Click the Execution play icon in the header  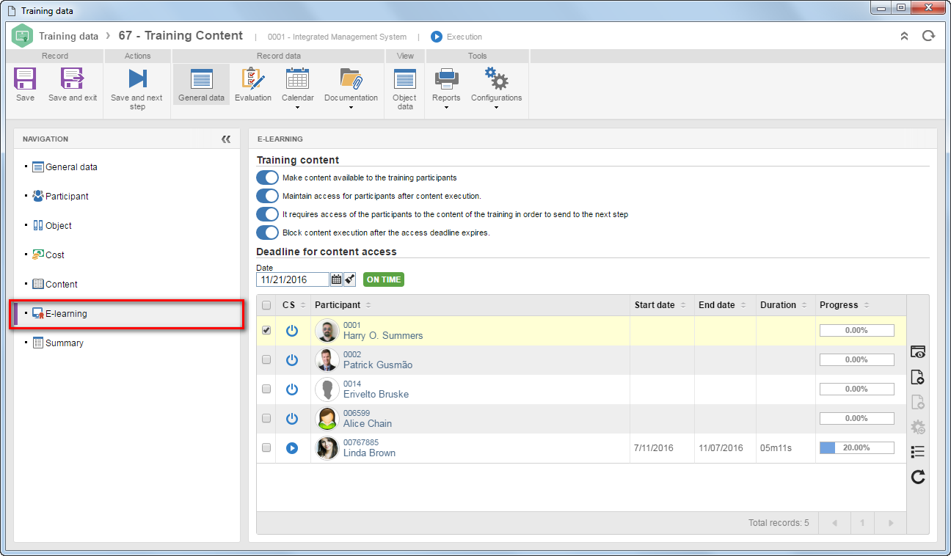pos(437,37)
